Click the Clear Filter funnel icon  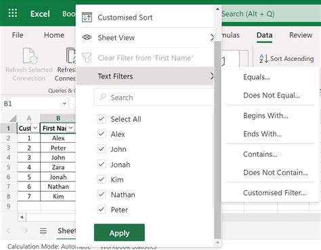click(87, 58)
